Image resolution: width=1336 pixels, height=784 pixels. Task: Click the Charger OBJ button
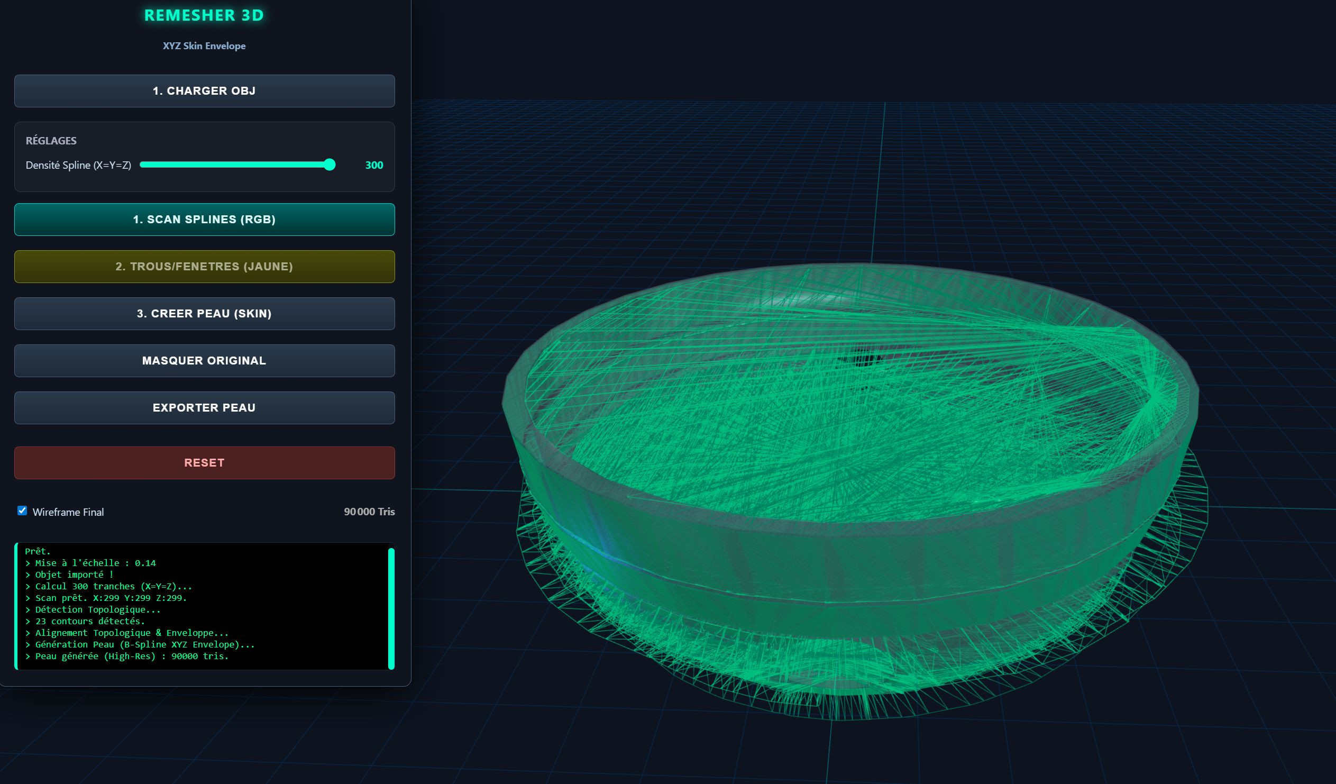(x=204, y=90)
